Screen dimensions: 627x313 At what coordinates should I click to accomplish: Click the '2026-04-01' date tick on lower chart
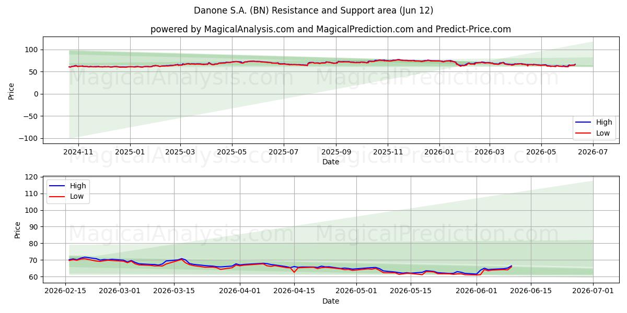click(x=240, y=291)
